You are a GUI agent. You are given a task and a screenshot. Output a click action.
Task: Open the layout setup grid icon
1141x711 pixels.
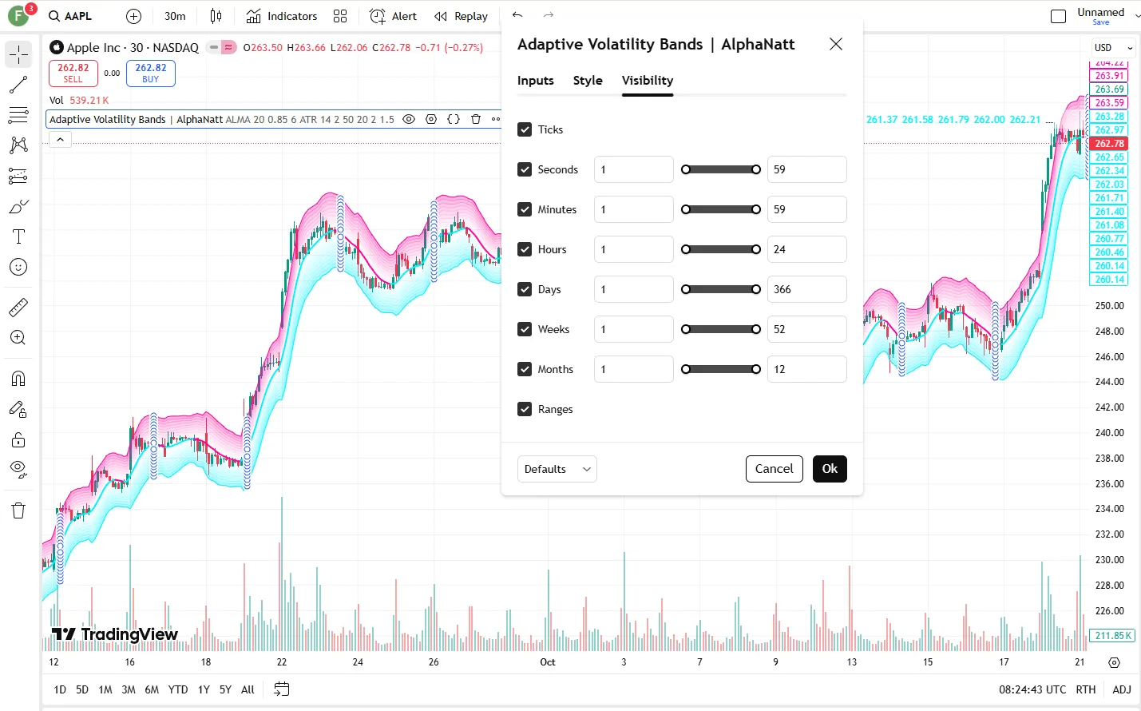340,16
